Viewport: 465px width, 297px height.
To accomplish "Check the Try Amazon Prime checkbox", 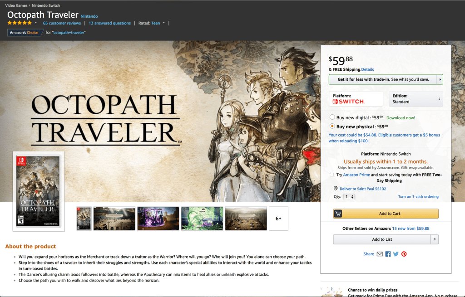I will click(331, 175).
